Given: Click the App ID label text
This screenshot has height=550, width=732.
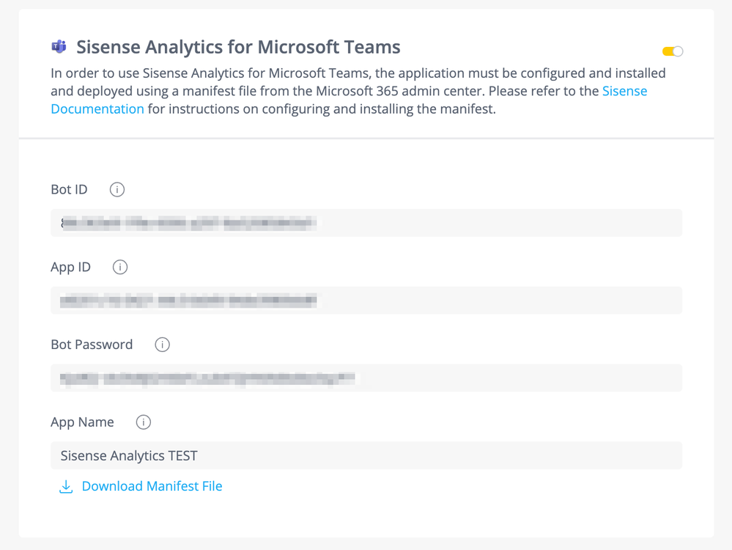Looking at the screenshot, I should coord(70,267).
